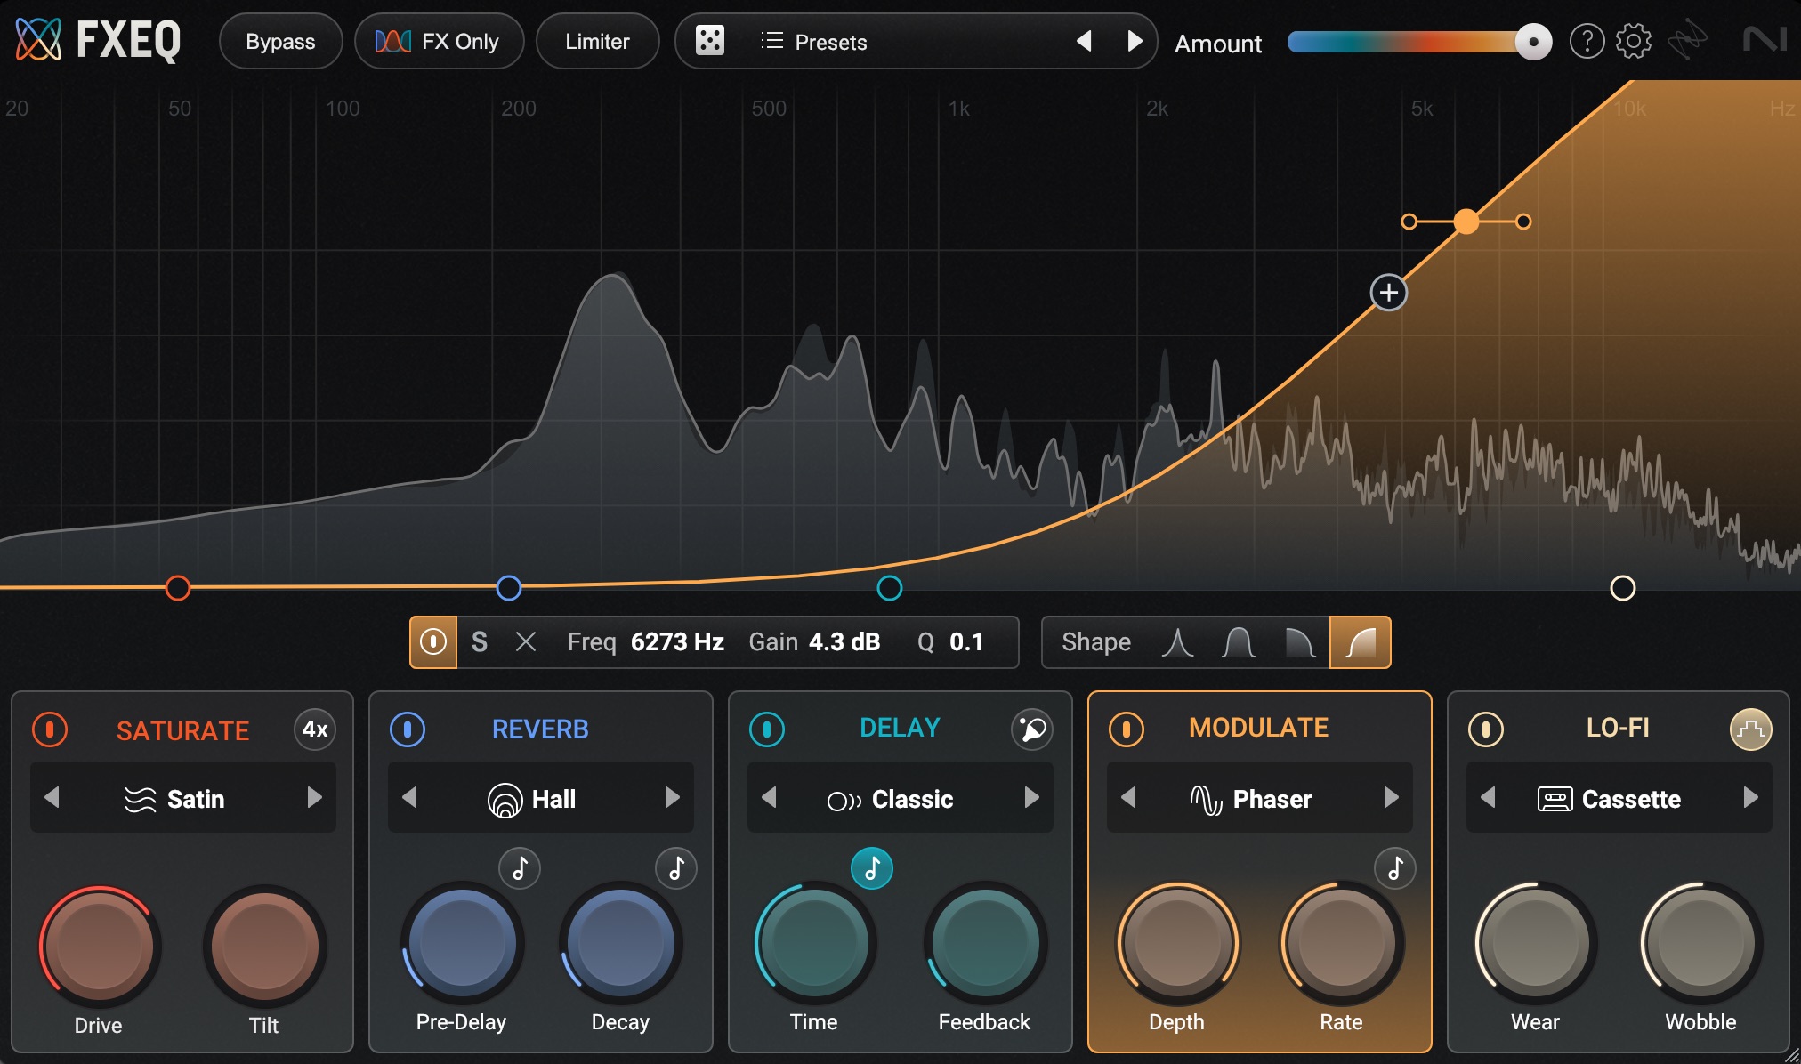Toggle the Bypass button
Screen dimensions: 1801x1064
click(x=280, y=41)
